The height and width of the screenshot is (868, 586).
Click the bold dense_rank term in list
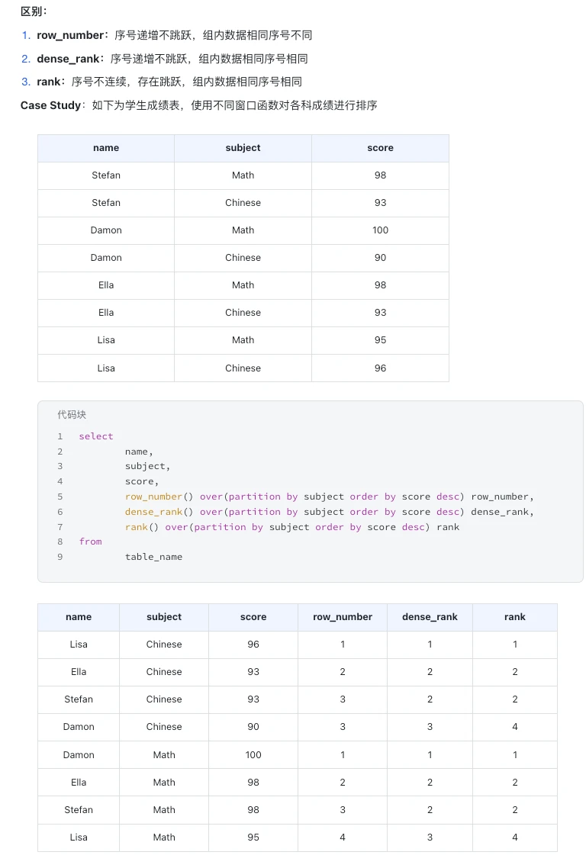click(68, 59)
